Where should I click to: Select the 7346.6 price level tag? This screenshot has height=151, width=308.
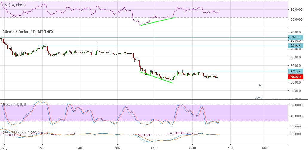point(295,46)
